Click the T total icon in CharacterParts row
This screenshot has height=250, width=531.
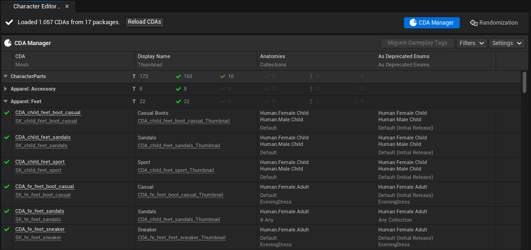pyautogui.click(x=134, y=76)
